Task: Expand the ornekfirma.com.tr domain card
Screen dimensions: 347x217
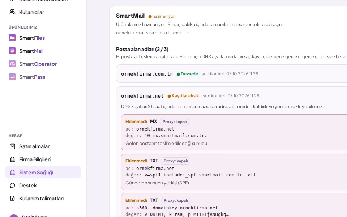Action: 231,74
